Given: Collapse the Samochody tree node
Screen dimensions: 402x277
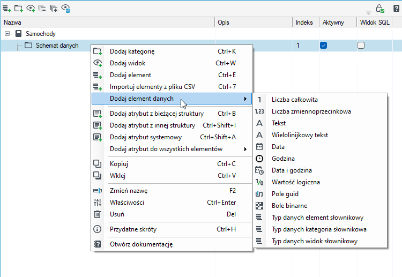Looking at the screenshot, I should coord(7,34).
